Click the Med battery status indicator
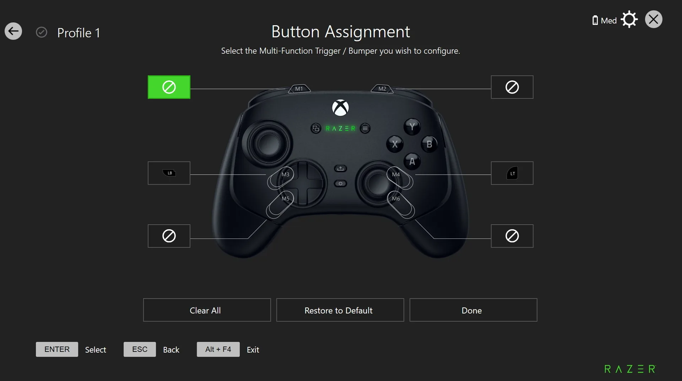 [x=604, y=21]
